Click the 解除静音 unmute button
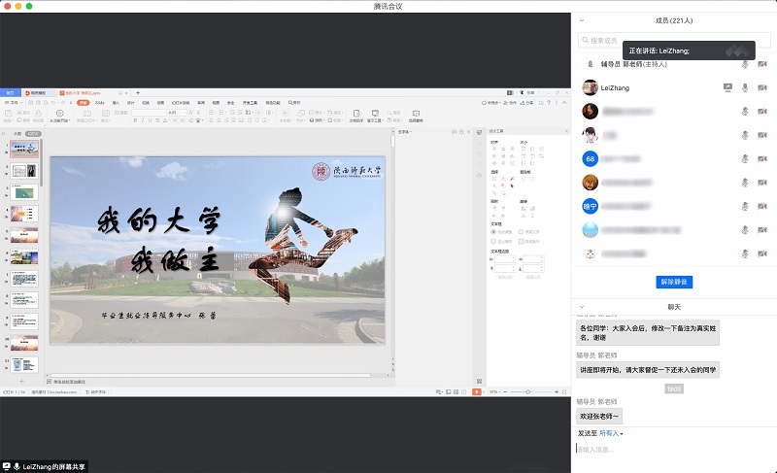 pos(674,282)
